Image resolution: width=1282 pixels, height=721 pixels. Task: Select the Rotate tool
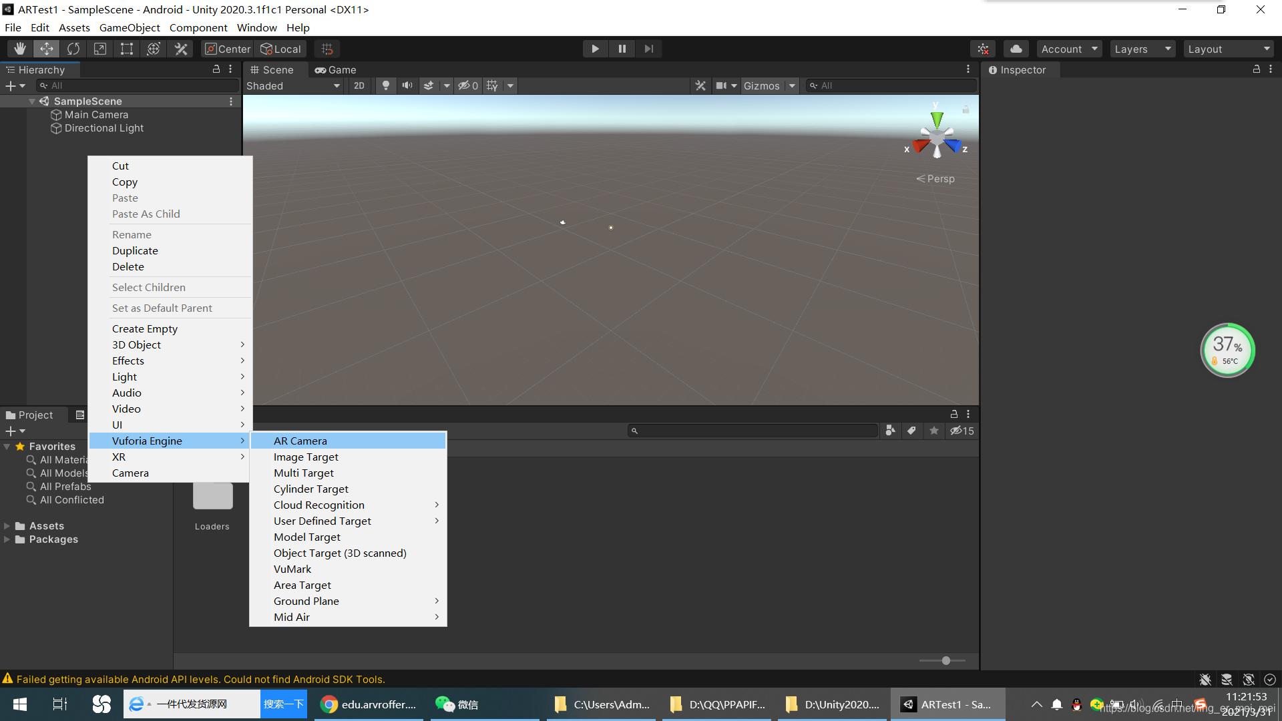point(73,49)
